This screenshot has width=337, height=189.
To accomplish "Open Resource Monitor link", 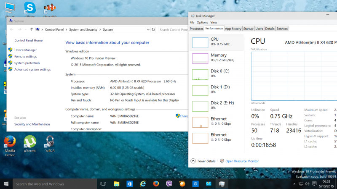I will click(242, 161).
